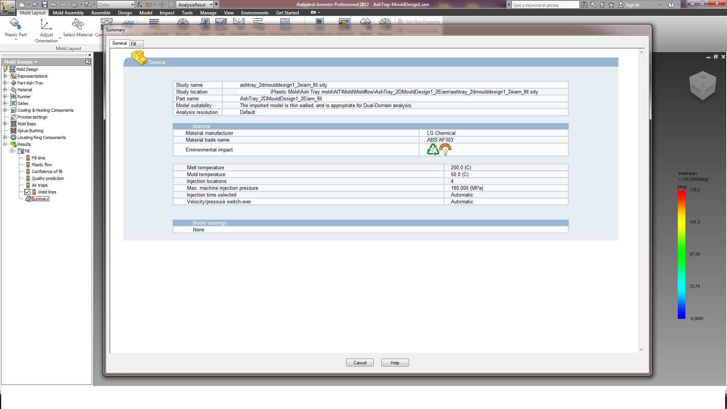Open the Adjust Orientation tool
Image resolution: width=727 pixels, height=409 pixels.
pyautogui.click(x=46, y=30)
